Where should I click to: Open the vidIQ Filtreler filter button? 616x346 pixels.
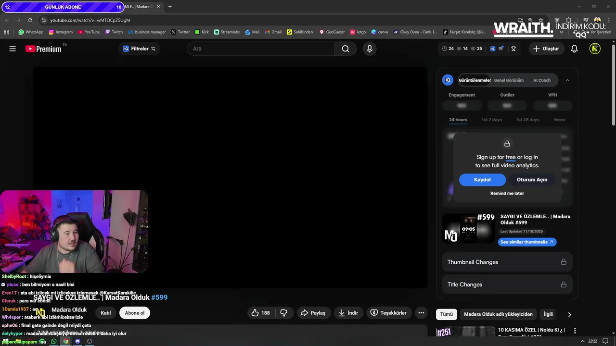[x=139, y=49]
